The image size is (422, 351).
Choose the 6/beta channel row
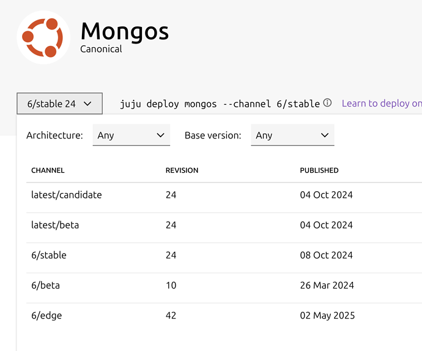coord(224,288)
